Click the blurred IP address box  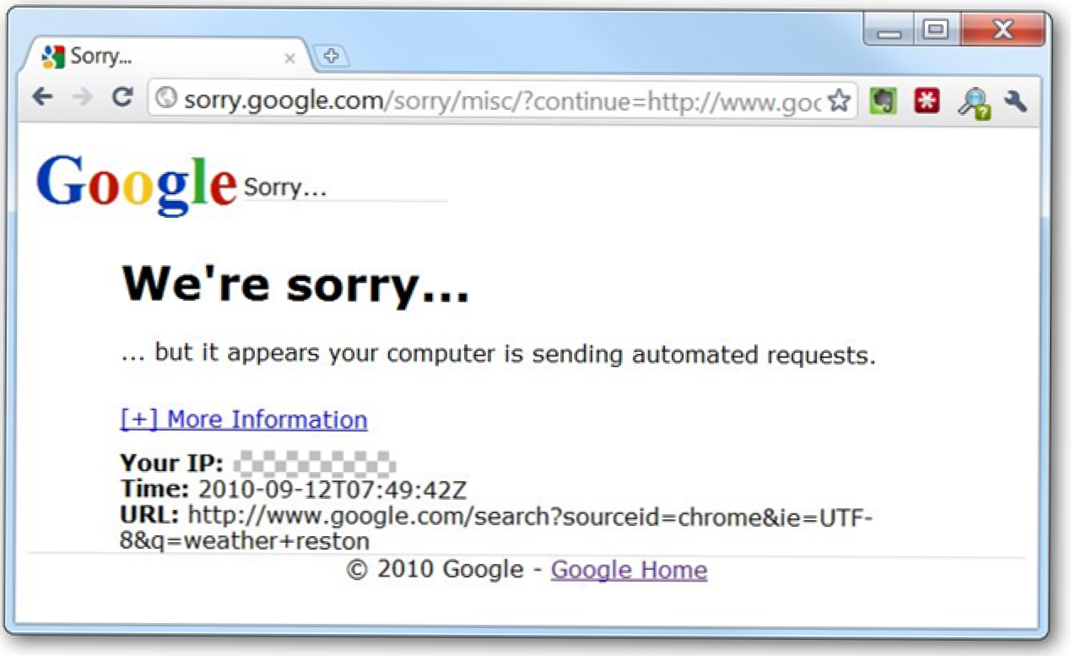(x=315, y=464)
